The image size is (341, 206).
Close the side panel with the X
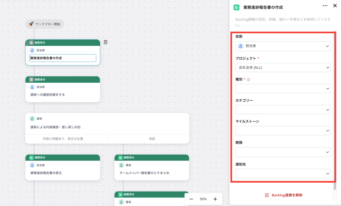(x=335, y=6)
